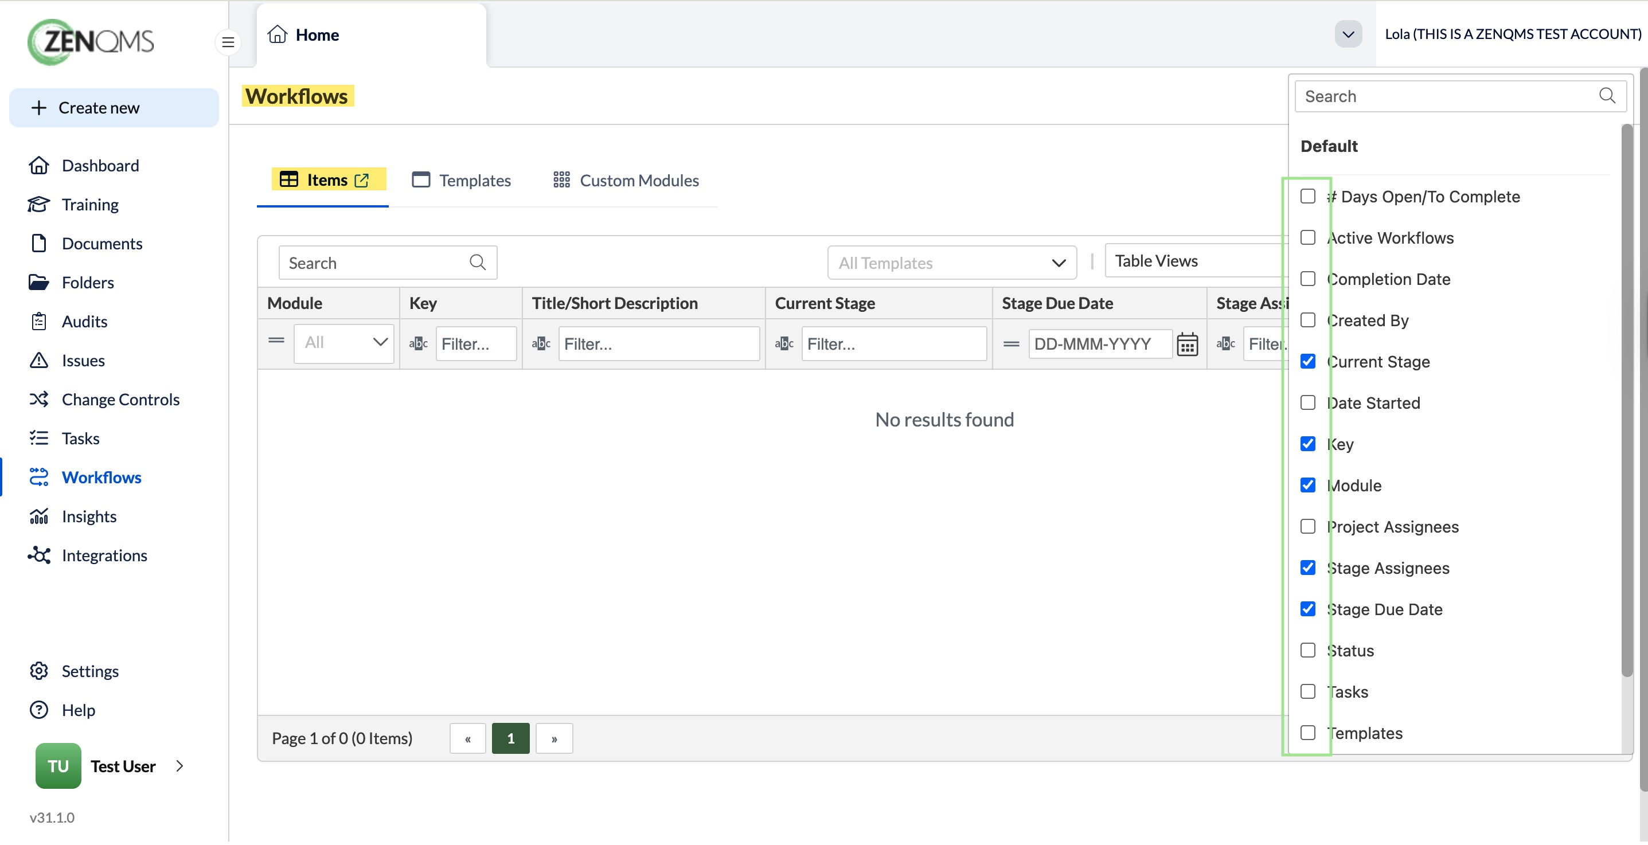Open the Table Views dropdown

coord(1196,261)
